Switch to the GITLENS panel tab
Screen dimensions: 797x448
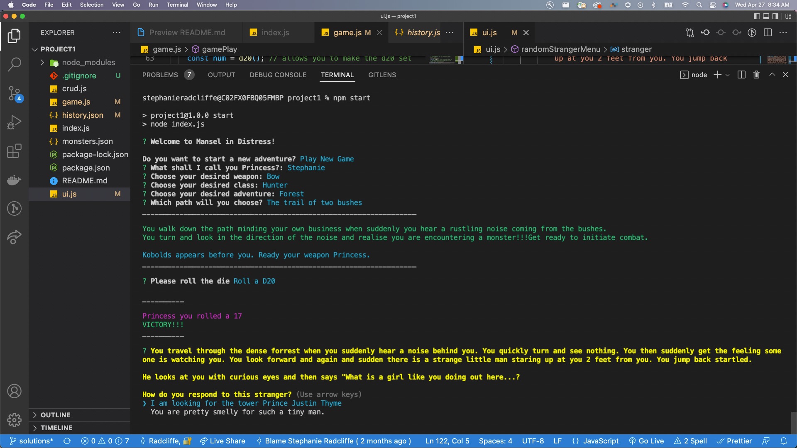pyautogui.click(x=382, y=75)
